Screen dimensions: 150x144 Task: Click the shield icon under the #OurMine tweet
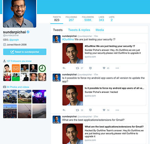(90, 68)
